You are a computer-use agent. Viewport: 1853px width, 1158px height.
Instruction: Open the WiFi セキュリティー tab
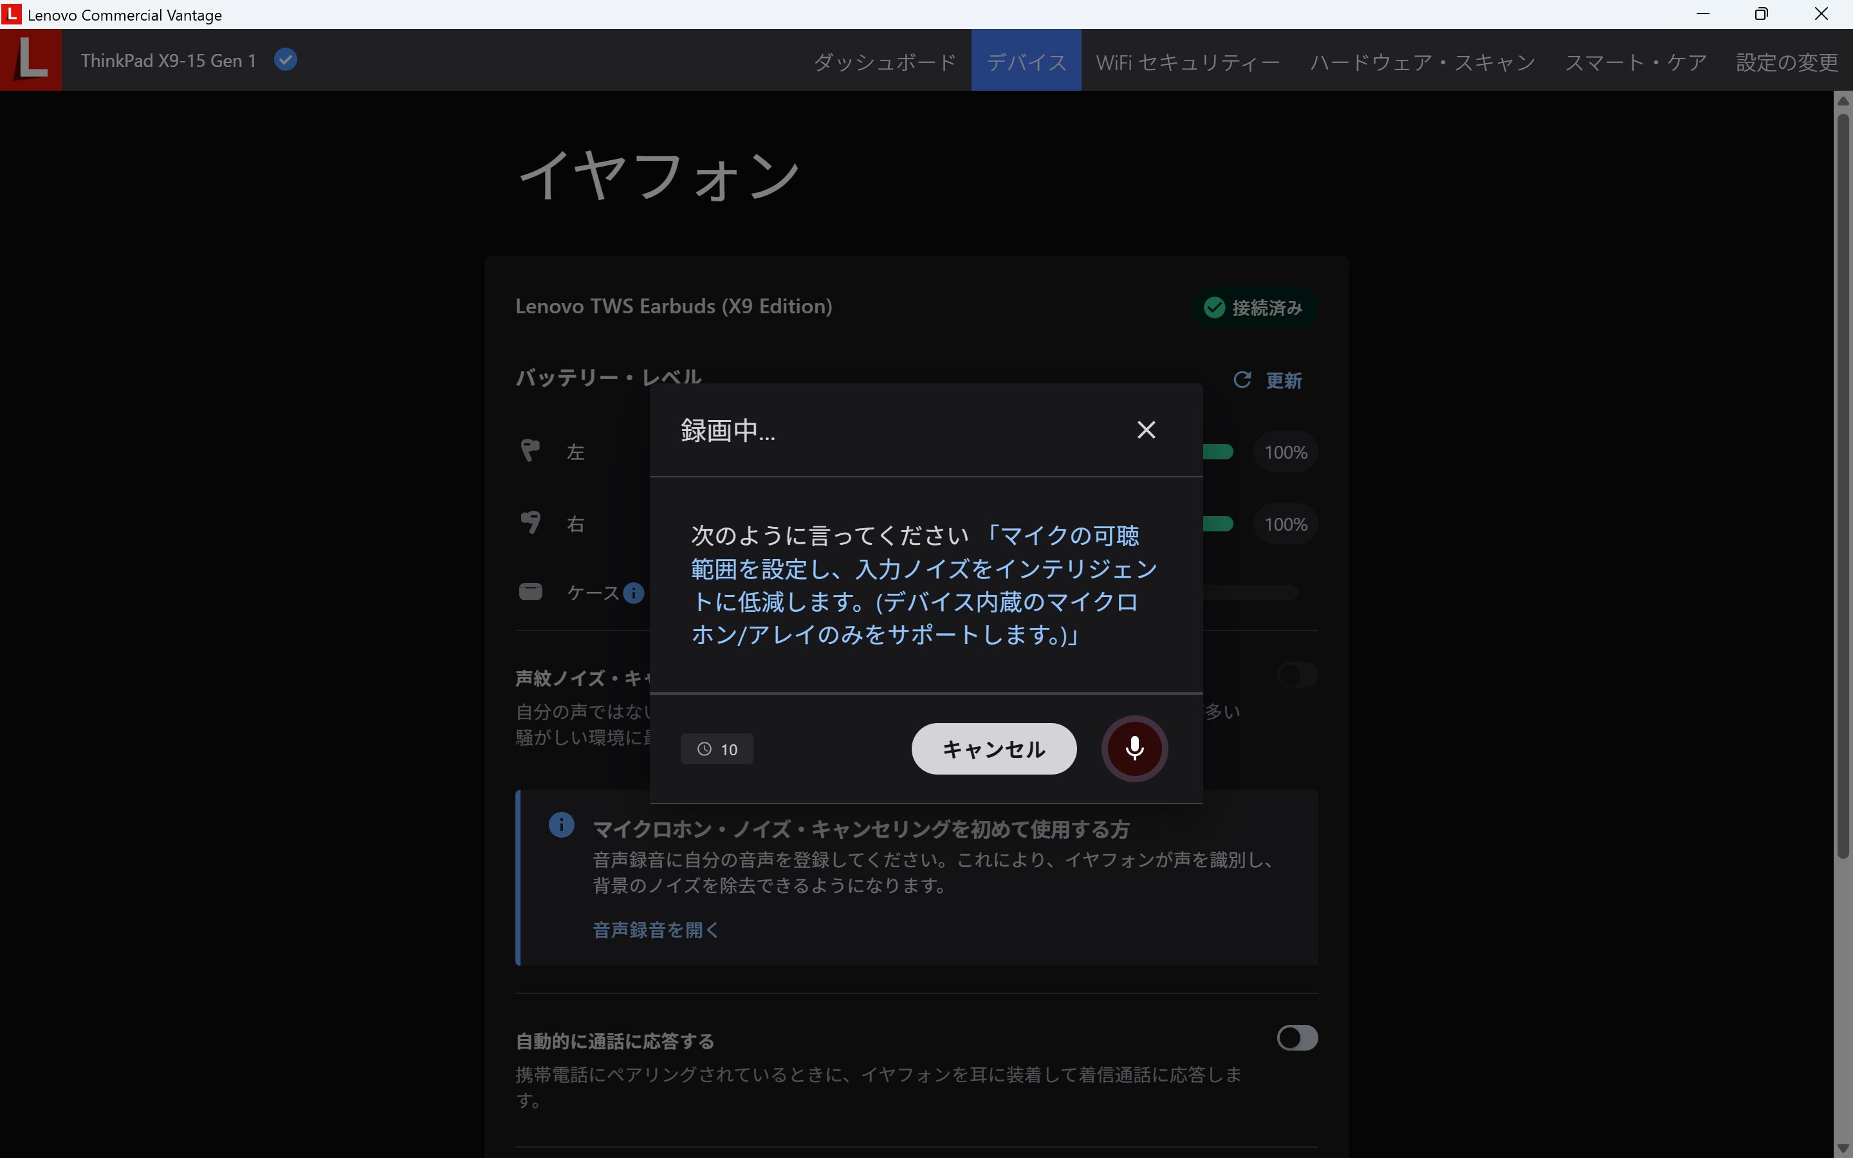(x=1188, y=60)
